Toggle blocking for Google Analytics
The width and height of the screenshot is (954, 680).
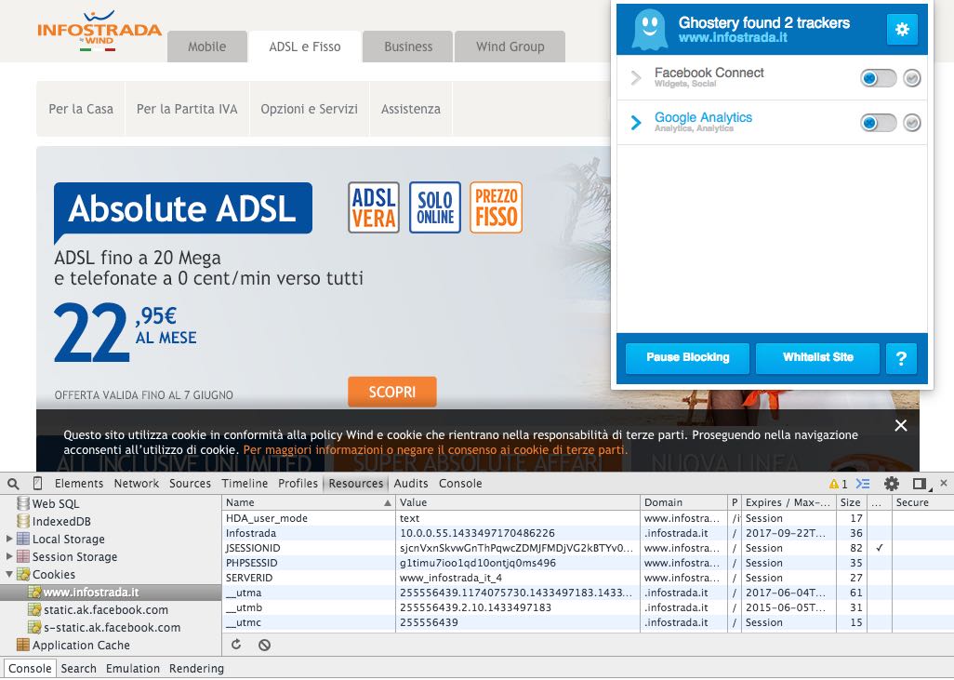[878, 123]
